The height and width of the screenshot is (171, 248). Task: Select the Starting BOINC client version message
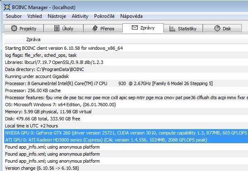click(x=126, y=48)
